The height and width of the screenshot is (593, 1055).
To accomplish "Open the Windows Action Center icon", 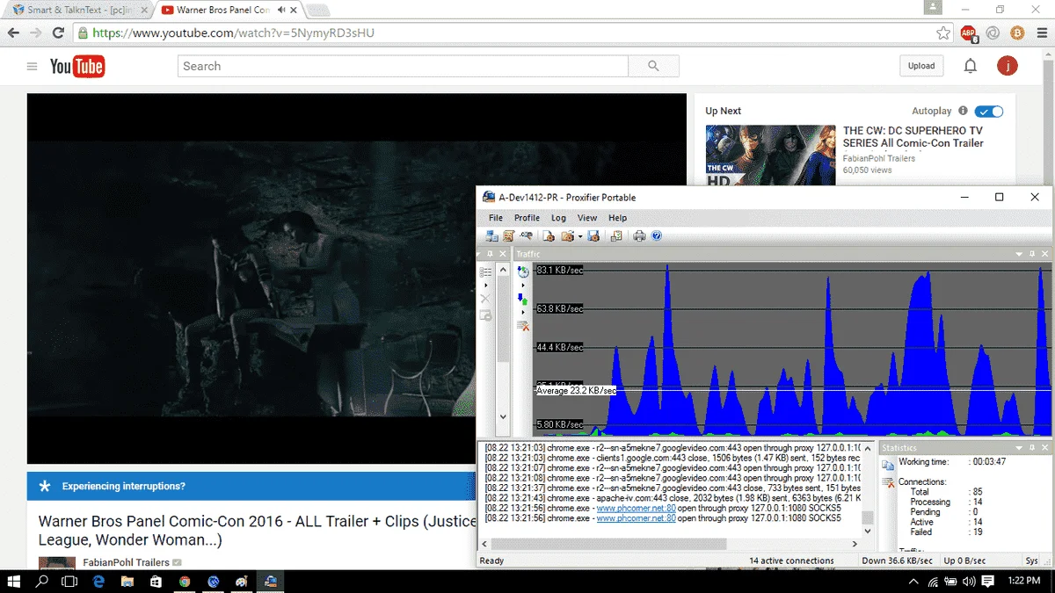I will pos(988,581).
